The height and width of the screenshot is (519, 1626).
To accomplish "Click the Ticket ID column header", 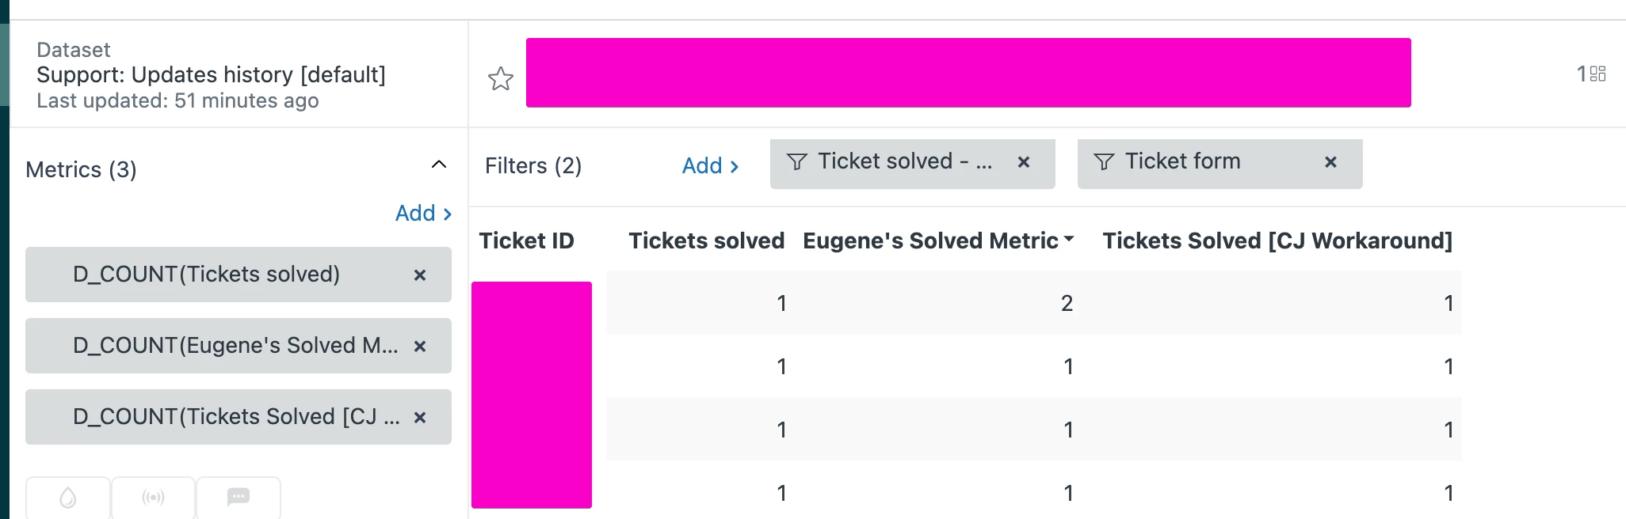I will [526, 241].
